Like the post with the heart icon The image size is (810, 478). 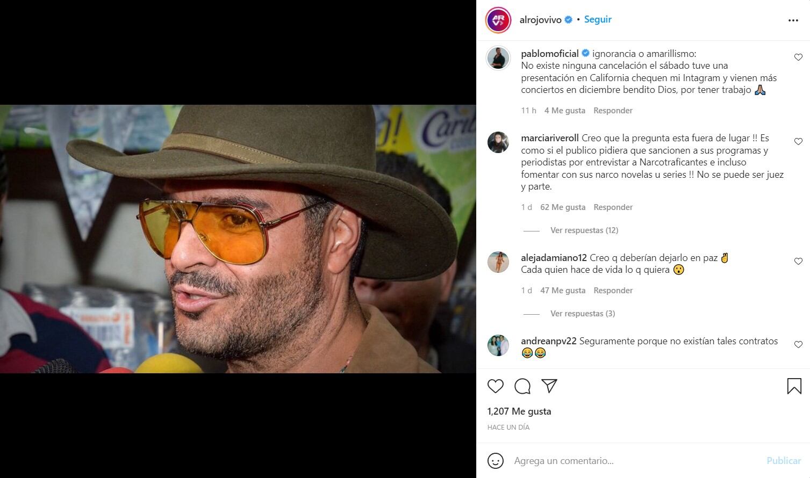click(x=496, y=386)
